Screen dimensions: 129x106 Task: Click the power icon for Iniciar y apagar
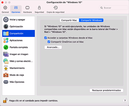(6, 20)
